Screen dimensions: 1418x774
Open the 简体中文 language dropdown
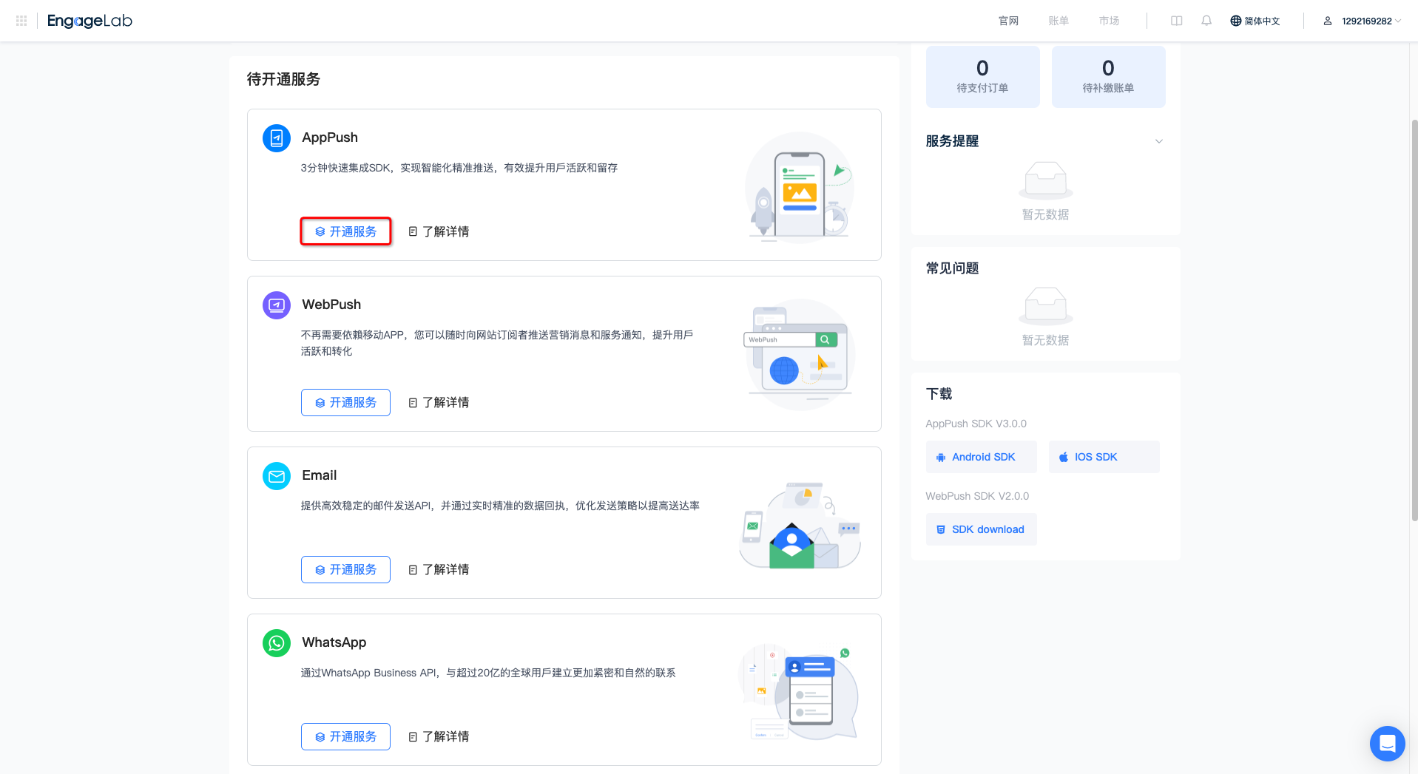tap(1255, 21)
